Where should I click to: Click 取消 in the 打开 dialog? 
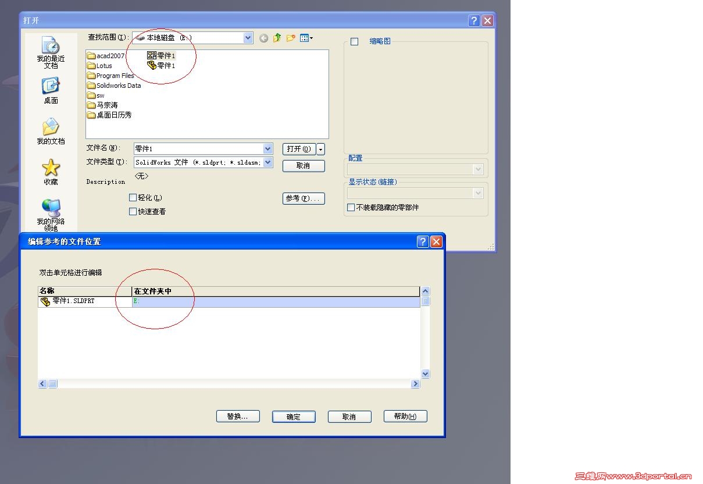(x=304, y=166)
